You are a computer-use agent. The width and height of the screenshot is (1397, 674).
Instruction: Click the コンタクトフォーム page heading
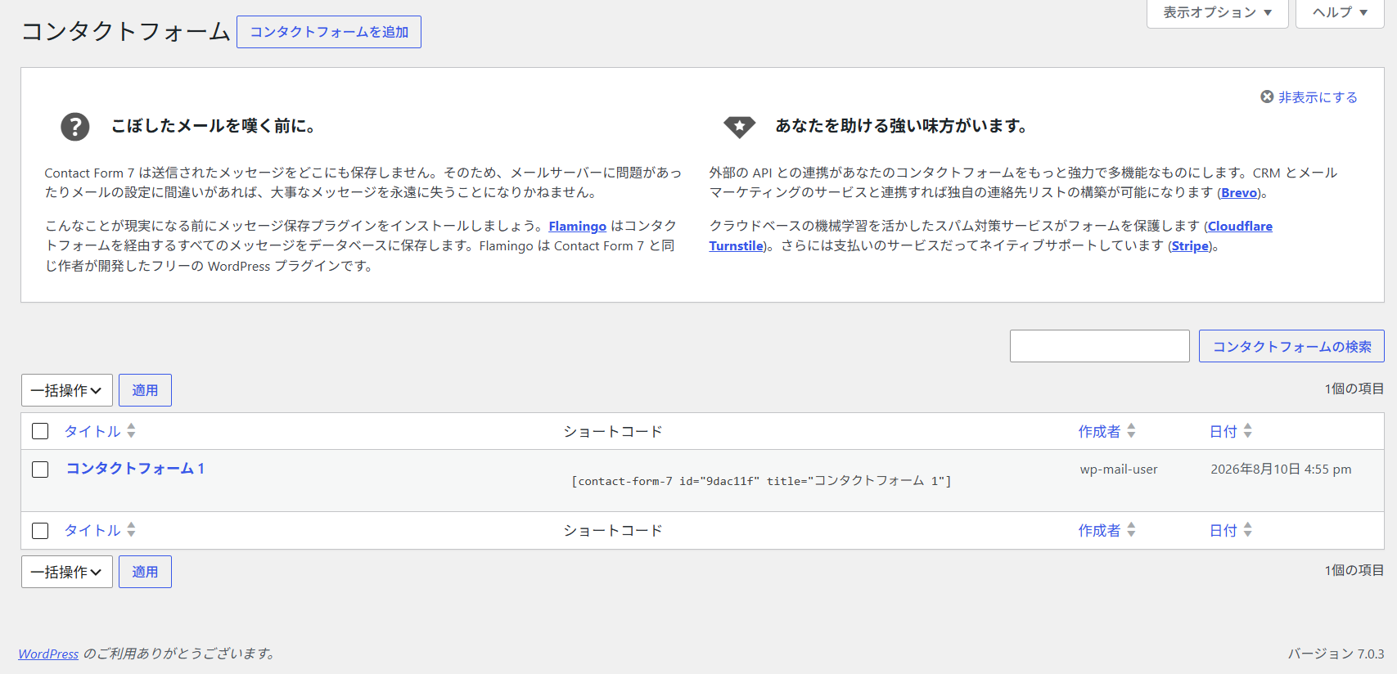[x=126, y=32]
